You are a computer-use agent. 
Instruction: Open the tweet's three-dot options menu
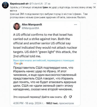(x=95, y=4)
